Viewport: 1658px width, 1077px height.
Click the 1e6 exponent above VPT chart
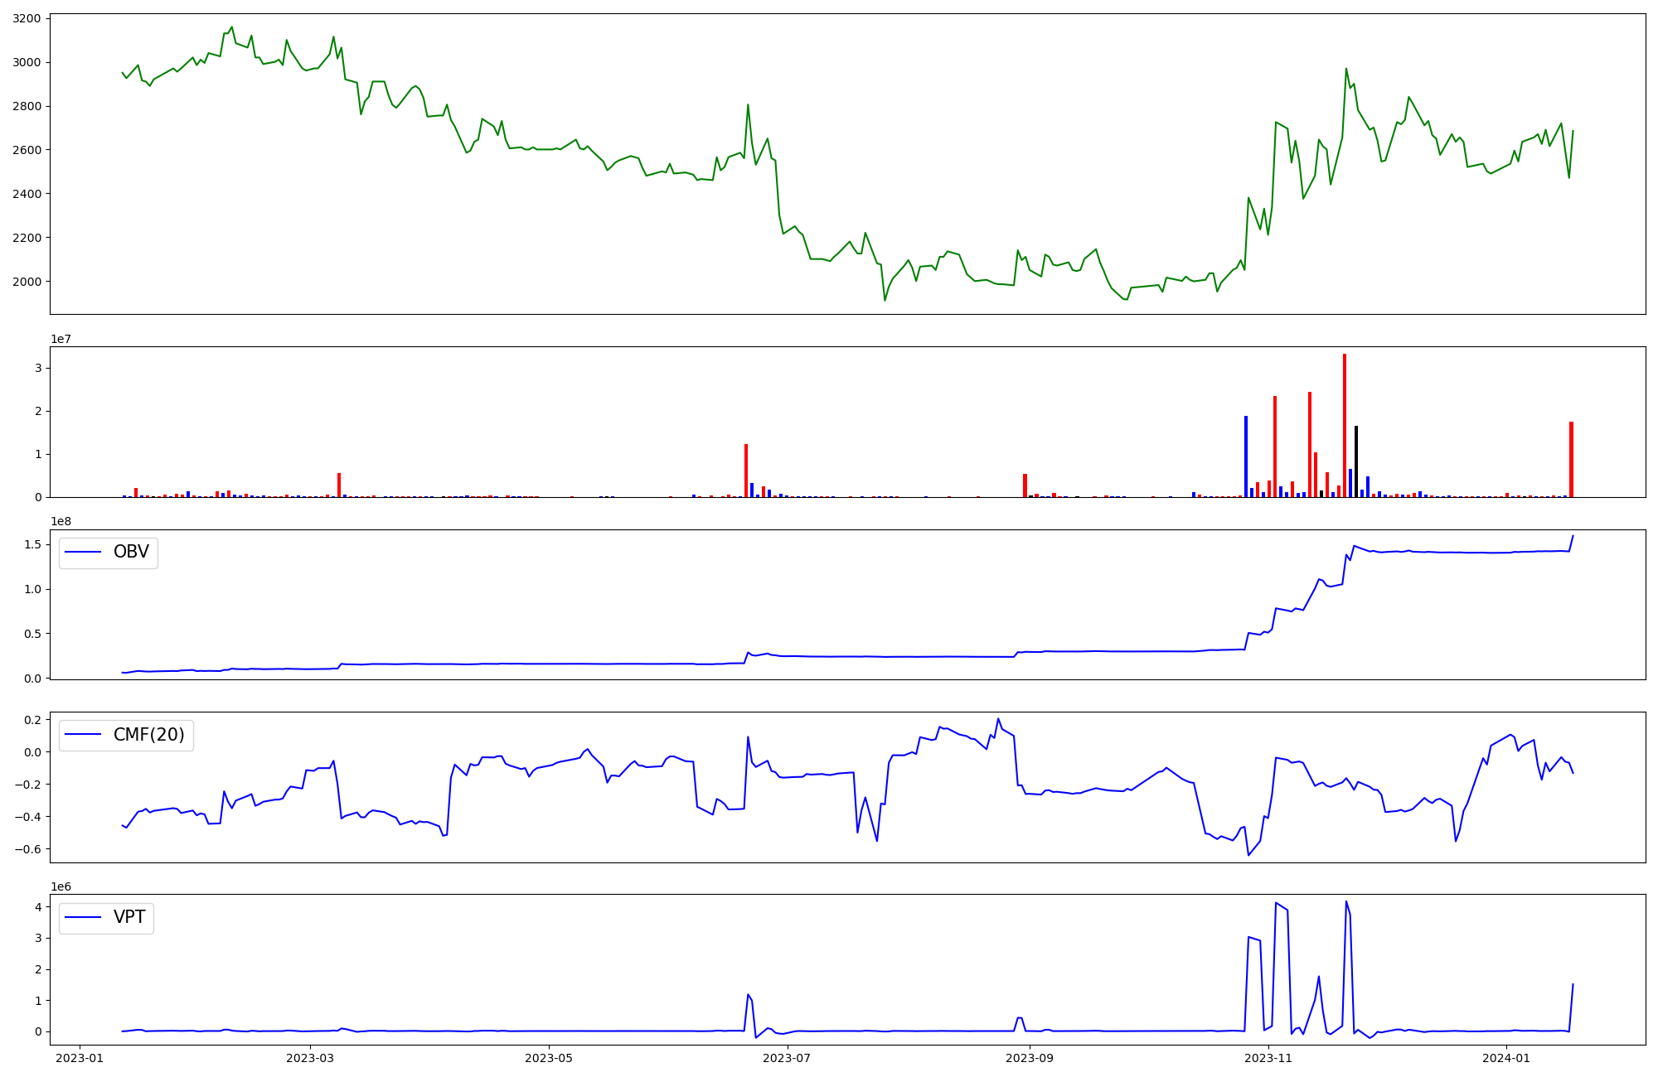[62, 887]
